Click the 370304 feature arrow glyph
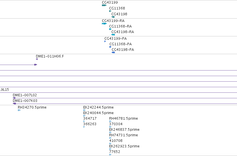237x156 pixels. coord(110,127)
